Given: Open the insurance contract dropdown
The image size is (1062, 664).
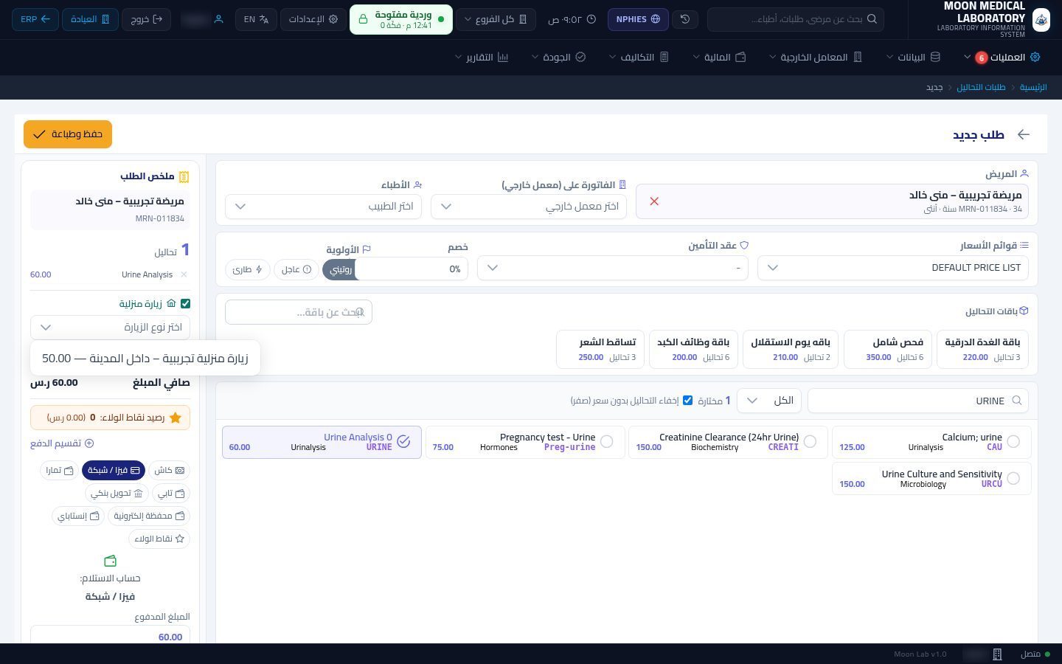Looking at the screenshot, I should pyautogui.click(x=613, y=268).
